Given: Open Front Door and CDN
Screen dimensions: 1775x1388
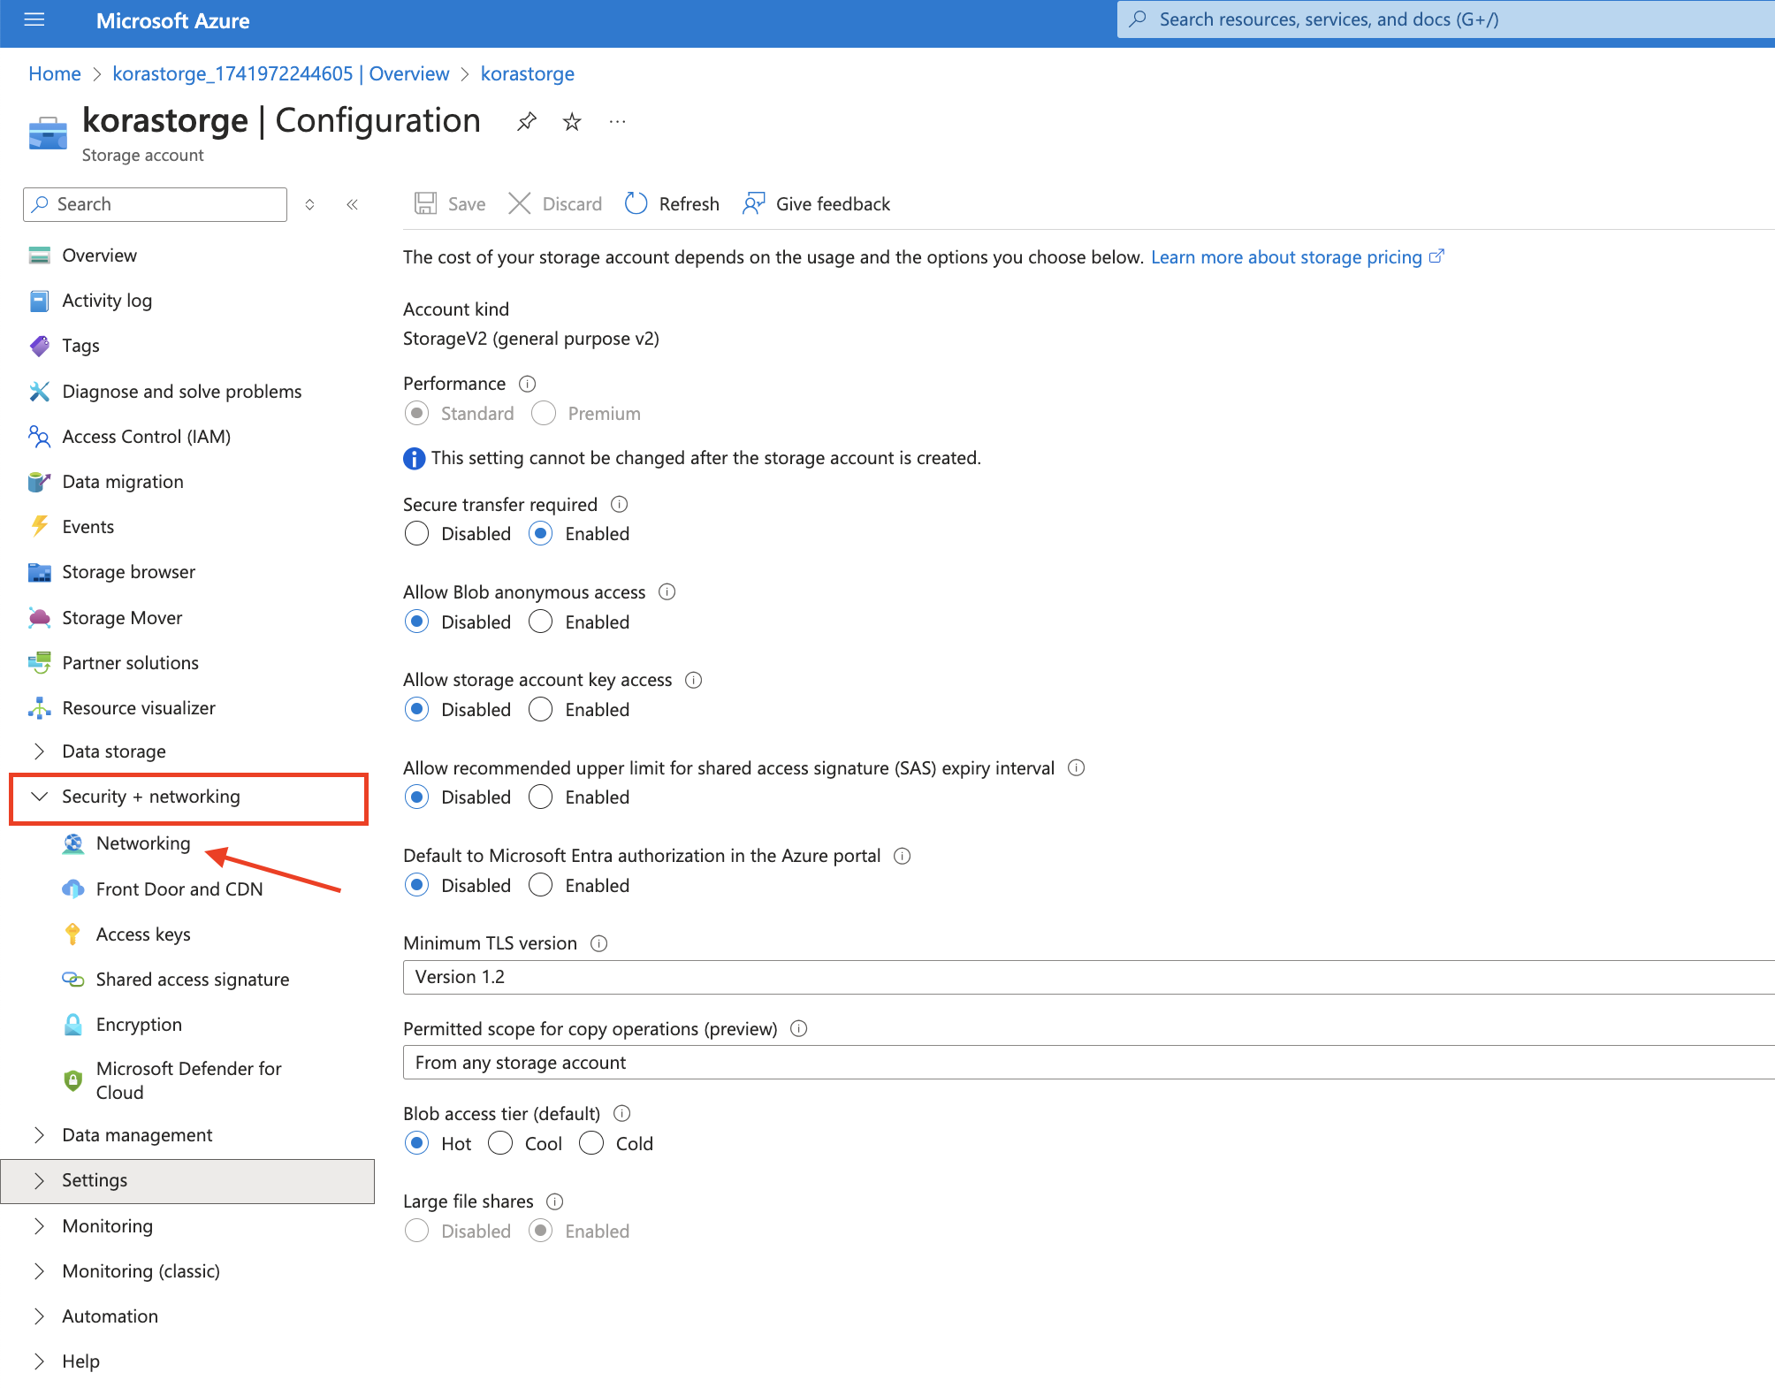Looking at the screenshot, I should (179, 889).
